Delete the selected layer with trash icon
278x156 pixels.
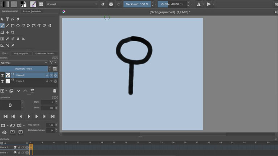tap(55, 91)
